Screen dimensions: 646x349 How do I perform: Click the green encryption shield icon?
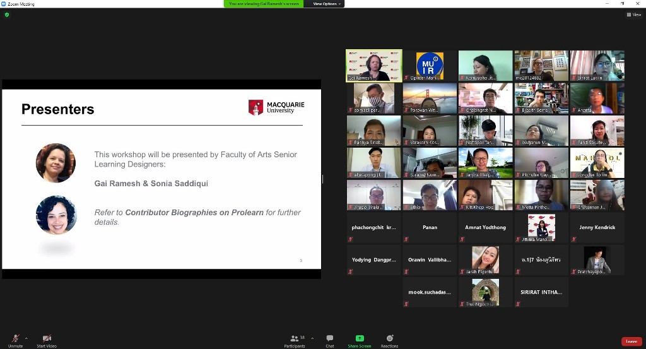(x=7, y=15)
